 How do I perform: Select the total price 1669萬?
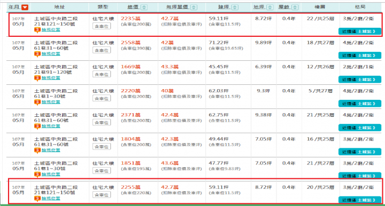(130, 67)
